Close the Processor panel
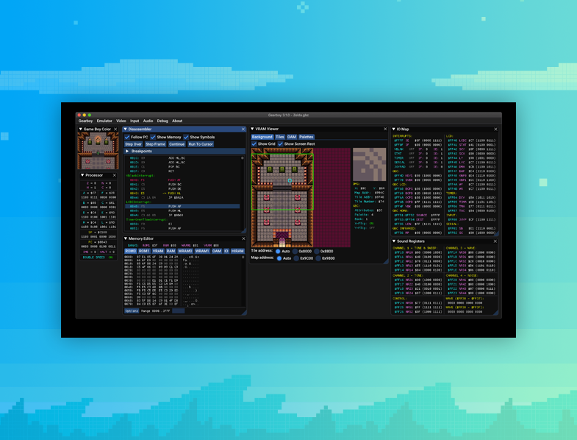 [x=115, y=175]
